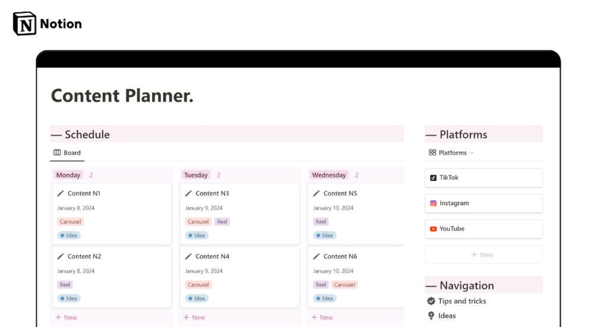The width and height of the screenshot is (597, 327).
Task: Click the pencil icon on Content N2
Action: point(61,256)
